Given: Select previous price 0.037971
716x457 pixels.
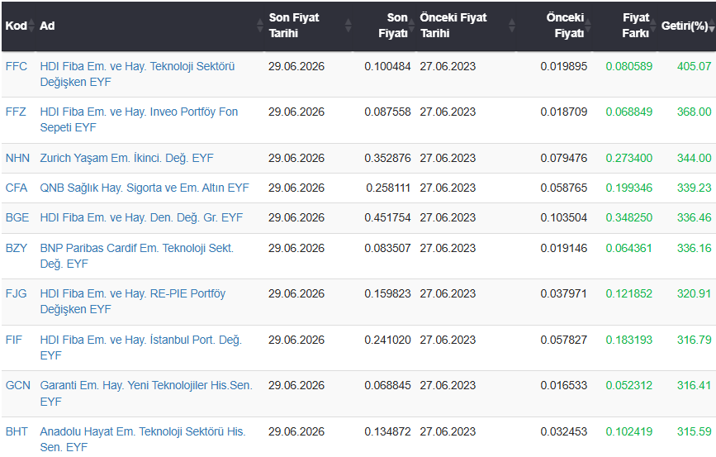Looking at the screenshot, I should 564,293.
